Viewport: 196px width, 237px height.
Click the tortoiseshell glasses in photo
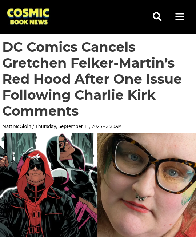tap(153, 165)
